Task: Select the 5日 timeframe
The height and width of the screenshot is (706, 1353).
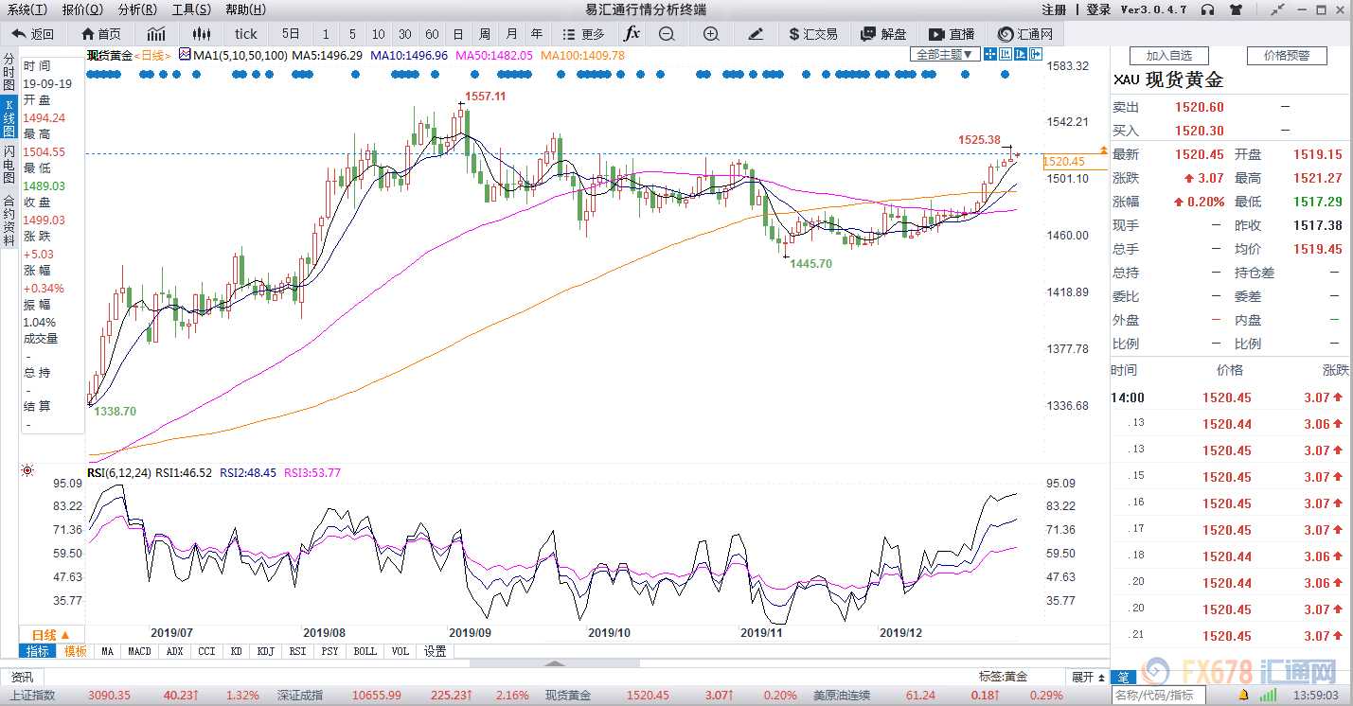Action: pos(290,34)
